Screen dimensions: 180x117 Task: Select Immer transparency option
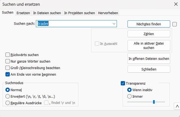coord(129,96)
